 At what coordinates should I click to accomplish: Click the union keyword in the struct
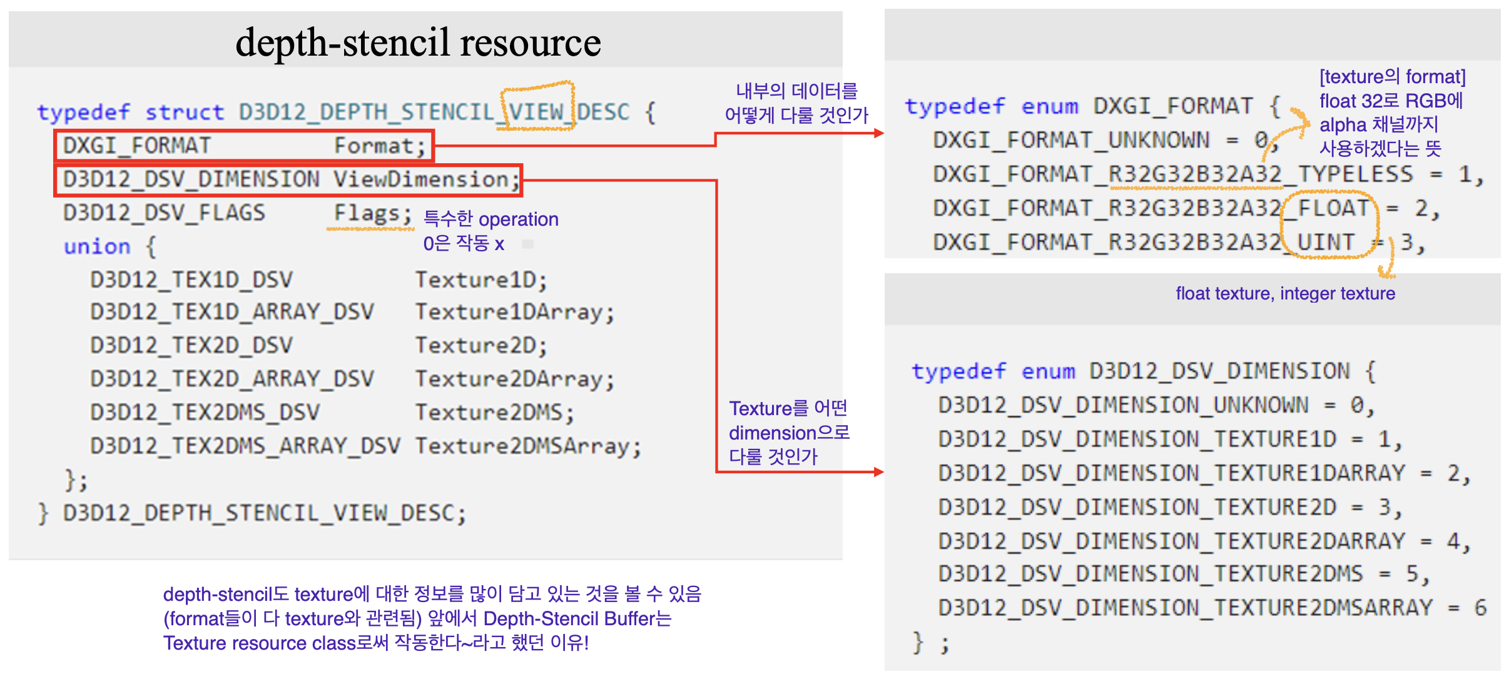point(97,247)
